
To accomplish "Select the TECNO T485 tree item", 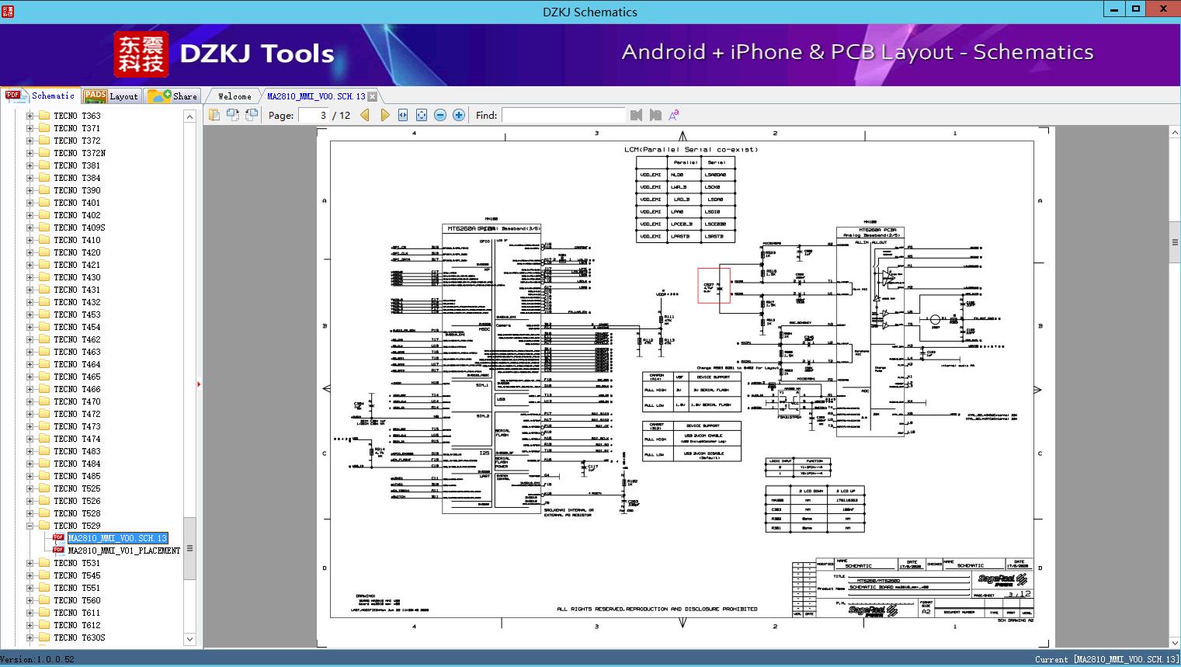I will coord(77,476).
